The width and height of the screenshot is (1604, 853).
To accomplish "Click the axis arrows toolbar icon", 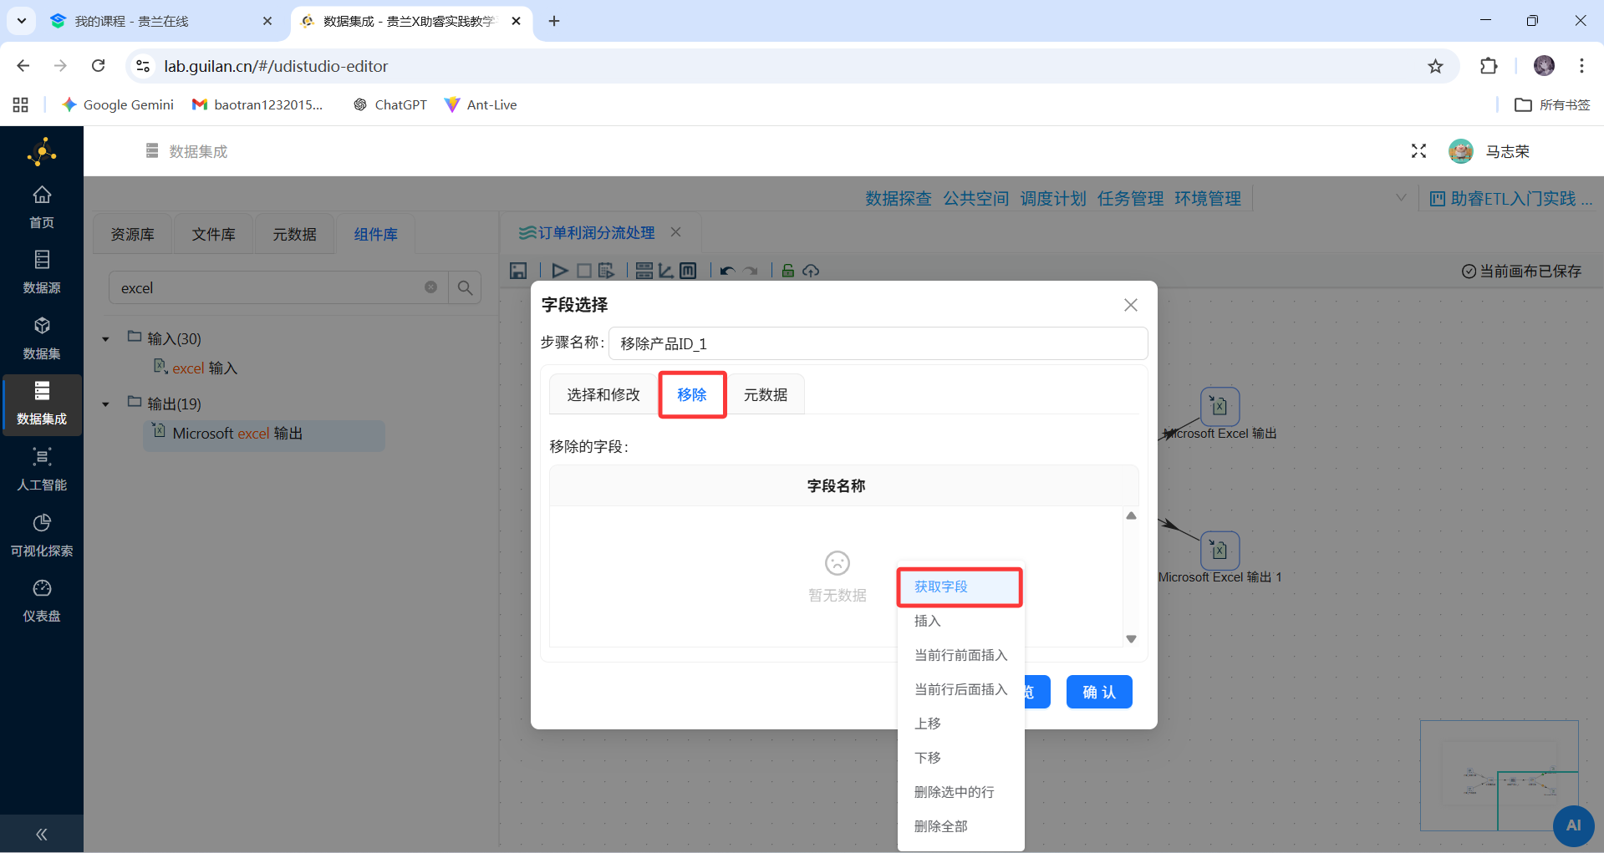I will 666,271.
